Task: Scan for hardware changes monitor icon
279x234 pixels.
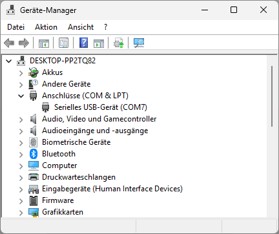Action: click(139, 43)
